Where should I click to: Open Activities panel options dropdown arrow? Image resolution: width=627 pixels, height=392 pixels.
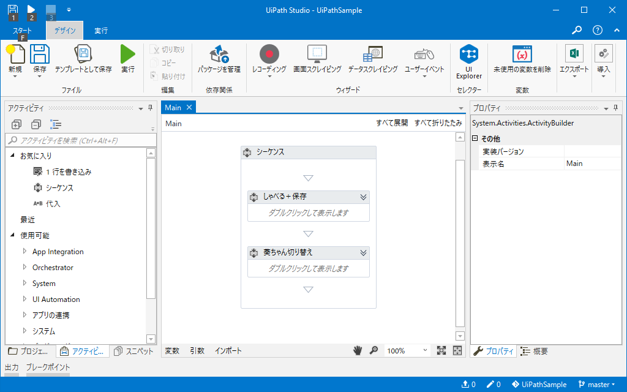coord(141,108)
